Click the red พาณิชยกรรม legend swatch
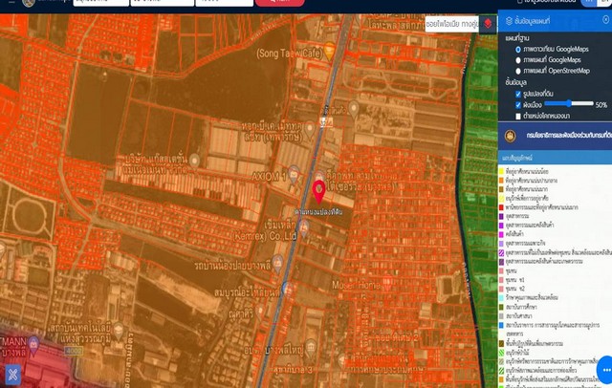 point(501,207)
